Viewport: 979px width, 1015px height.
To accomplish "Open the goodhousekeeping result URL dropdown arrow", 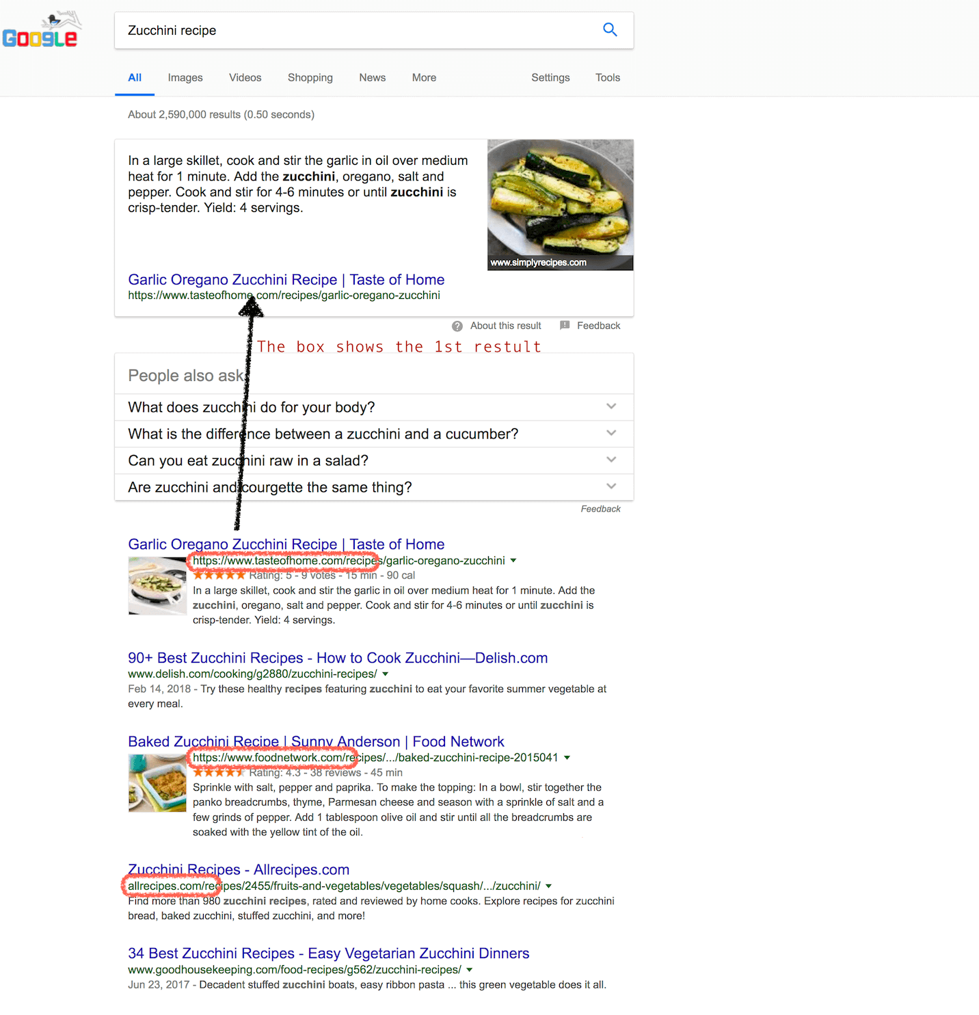I will tap(470, 970).
